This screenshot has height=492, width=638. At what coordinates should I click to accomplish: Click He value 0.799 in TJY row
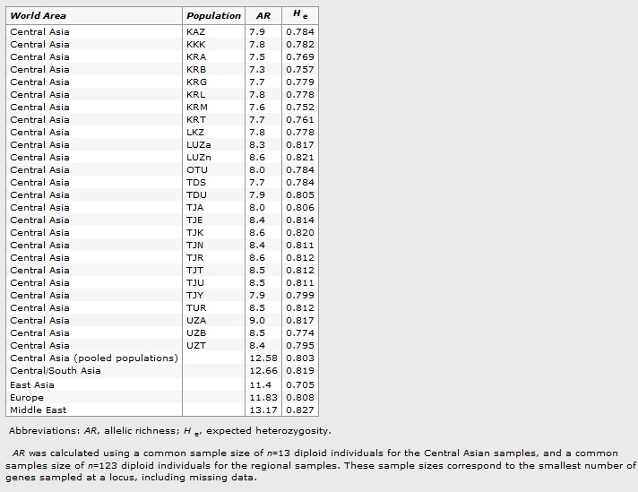click(x=300, y=296)
